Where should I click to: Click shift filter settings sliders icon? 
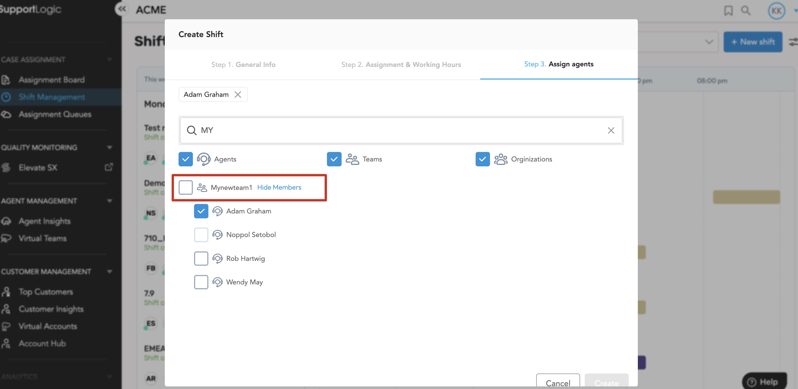tap(793, 42)
